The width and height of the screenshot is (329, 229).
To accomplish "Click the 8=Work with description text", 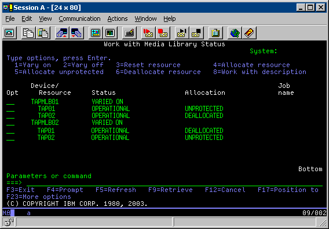I will (259, 72).
